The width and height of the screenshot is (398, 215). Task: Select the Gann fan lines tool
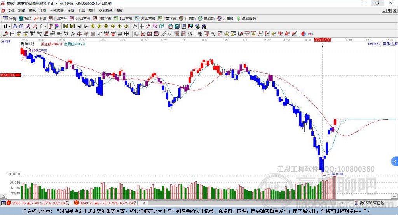(x=143, y=34)
